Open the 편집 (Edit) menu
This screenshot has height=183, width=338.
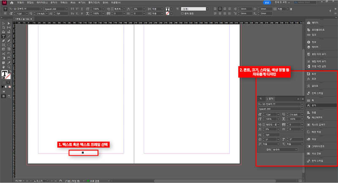click(30, 3)
